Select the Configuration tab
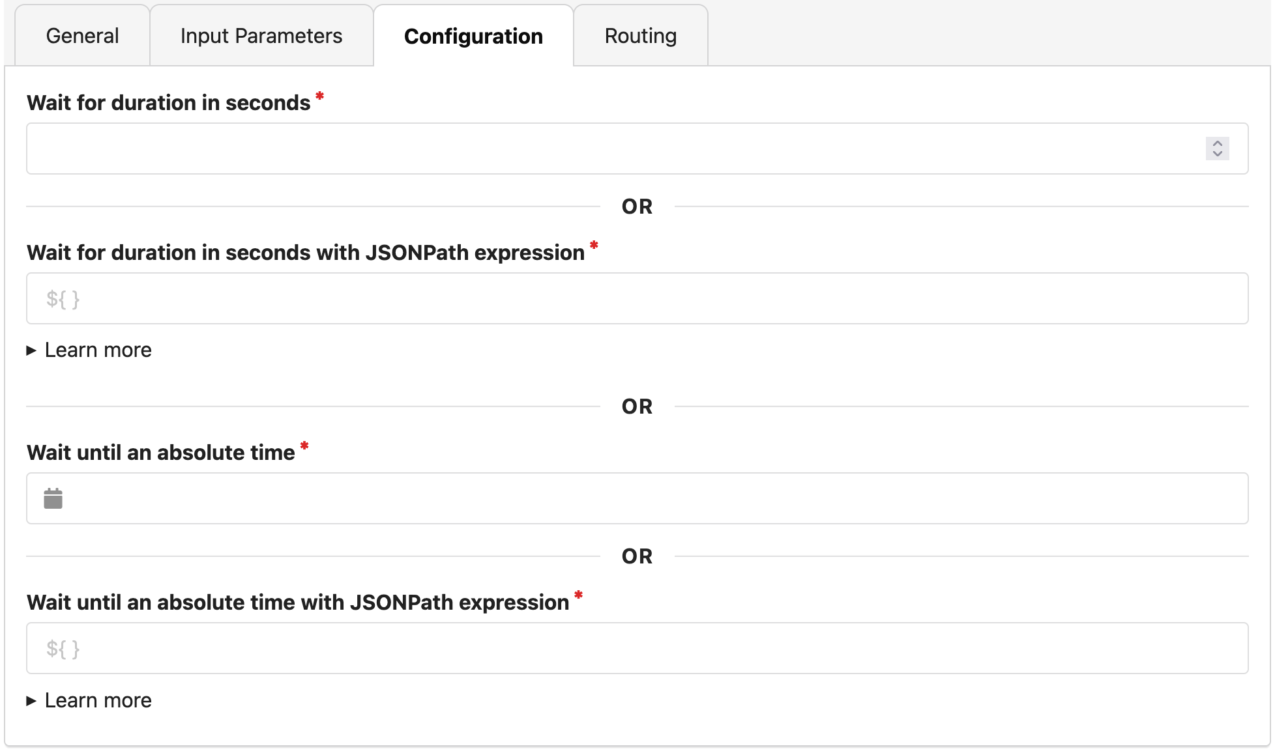Viewport: 1275px width, 753px height. pos(473,36)
